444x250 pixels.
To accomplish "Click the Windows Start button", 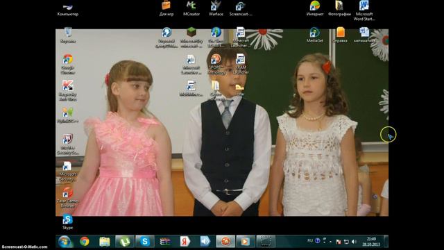I will [65, 242].
